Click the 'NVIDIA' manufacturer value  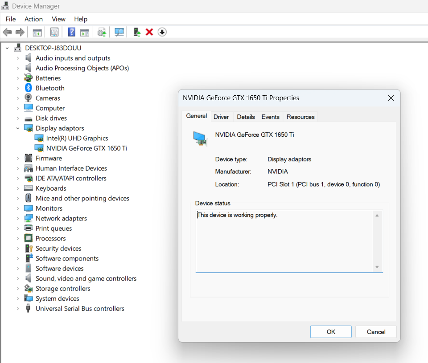(278, 171)
